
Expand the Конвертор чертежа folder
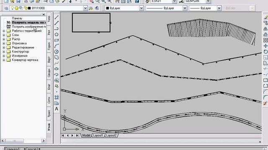(4, 60)
